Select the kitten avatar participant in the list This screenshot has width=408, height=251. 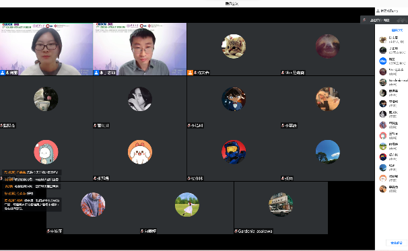(x=392, y=40)
